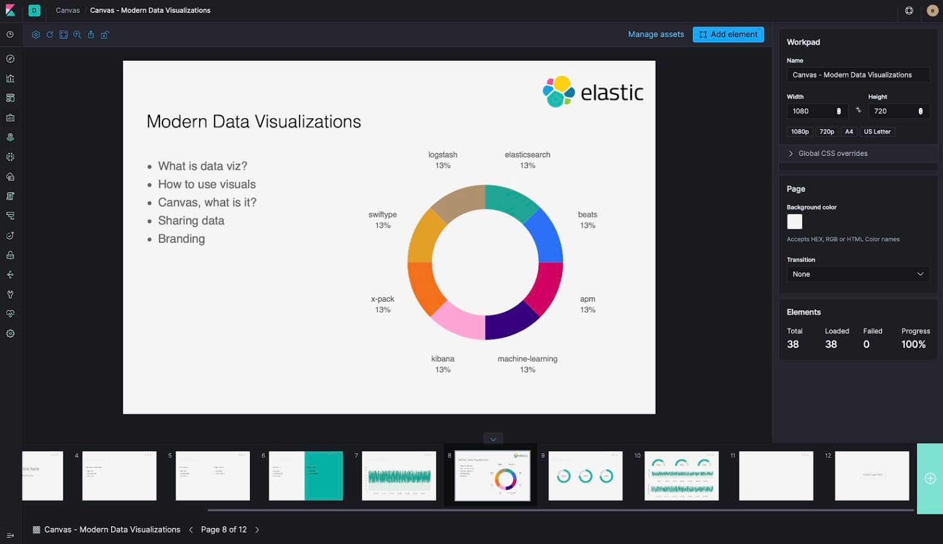Toggle the recently viewed clock icon
Screen dimensions: 943x544
9,35
